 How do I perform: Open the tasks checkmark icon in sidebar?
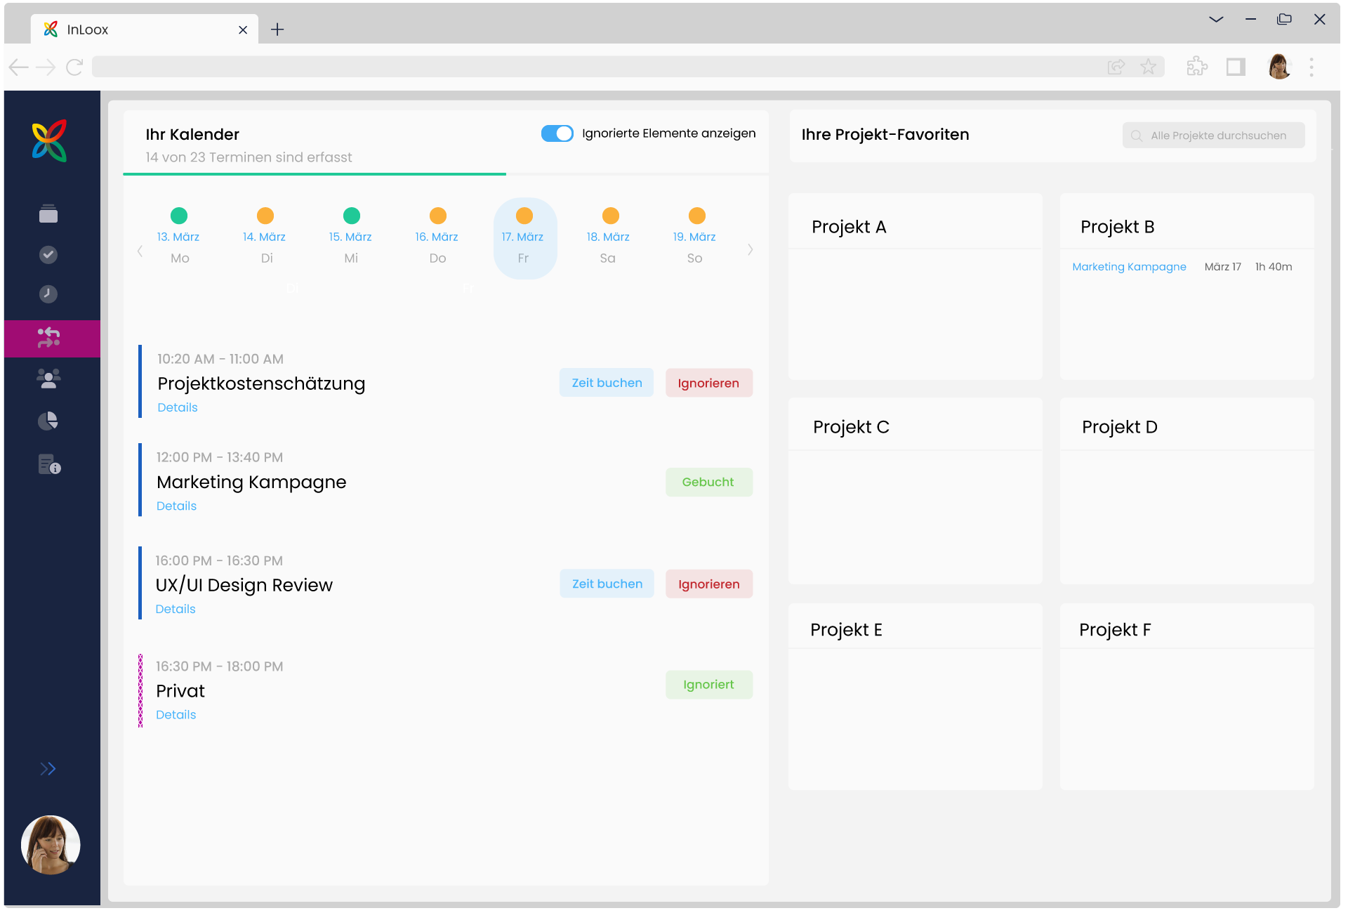point(48,254)
